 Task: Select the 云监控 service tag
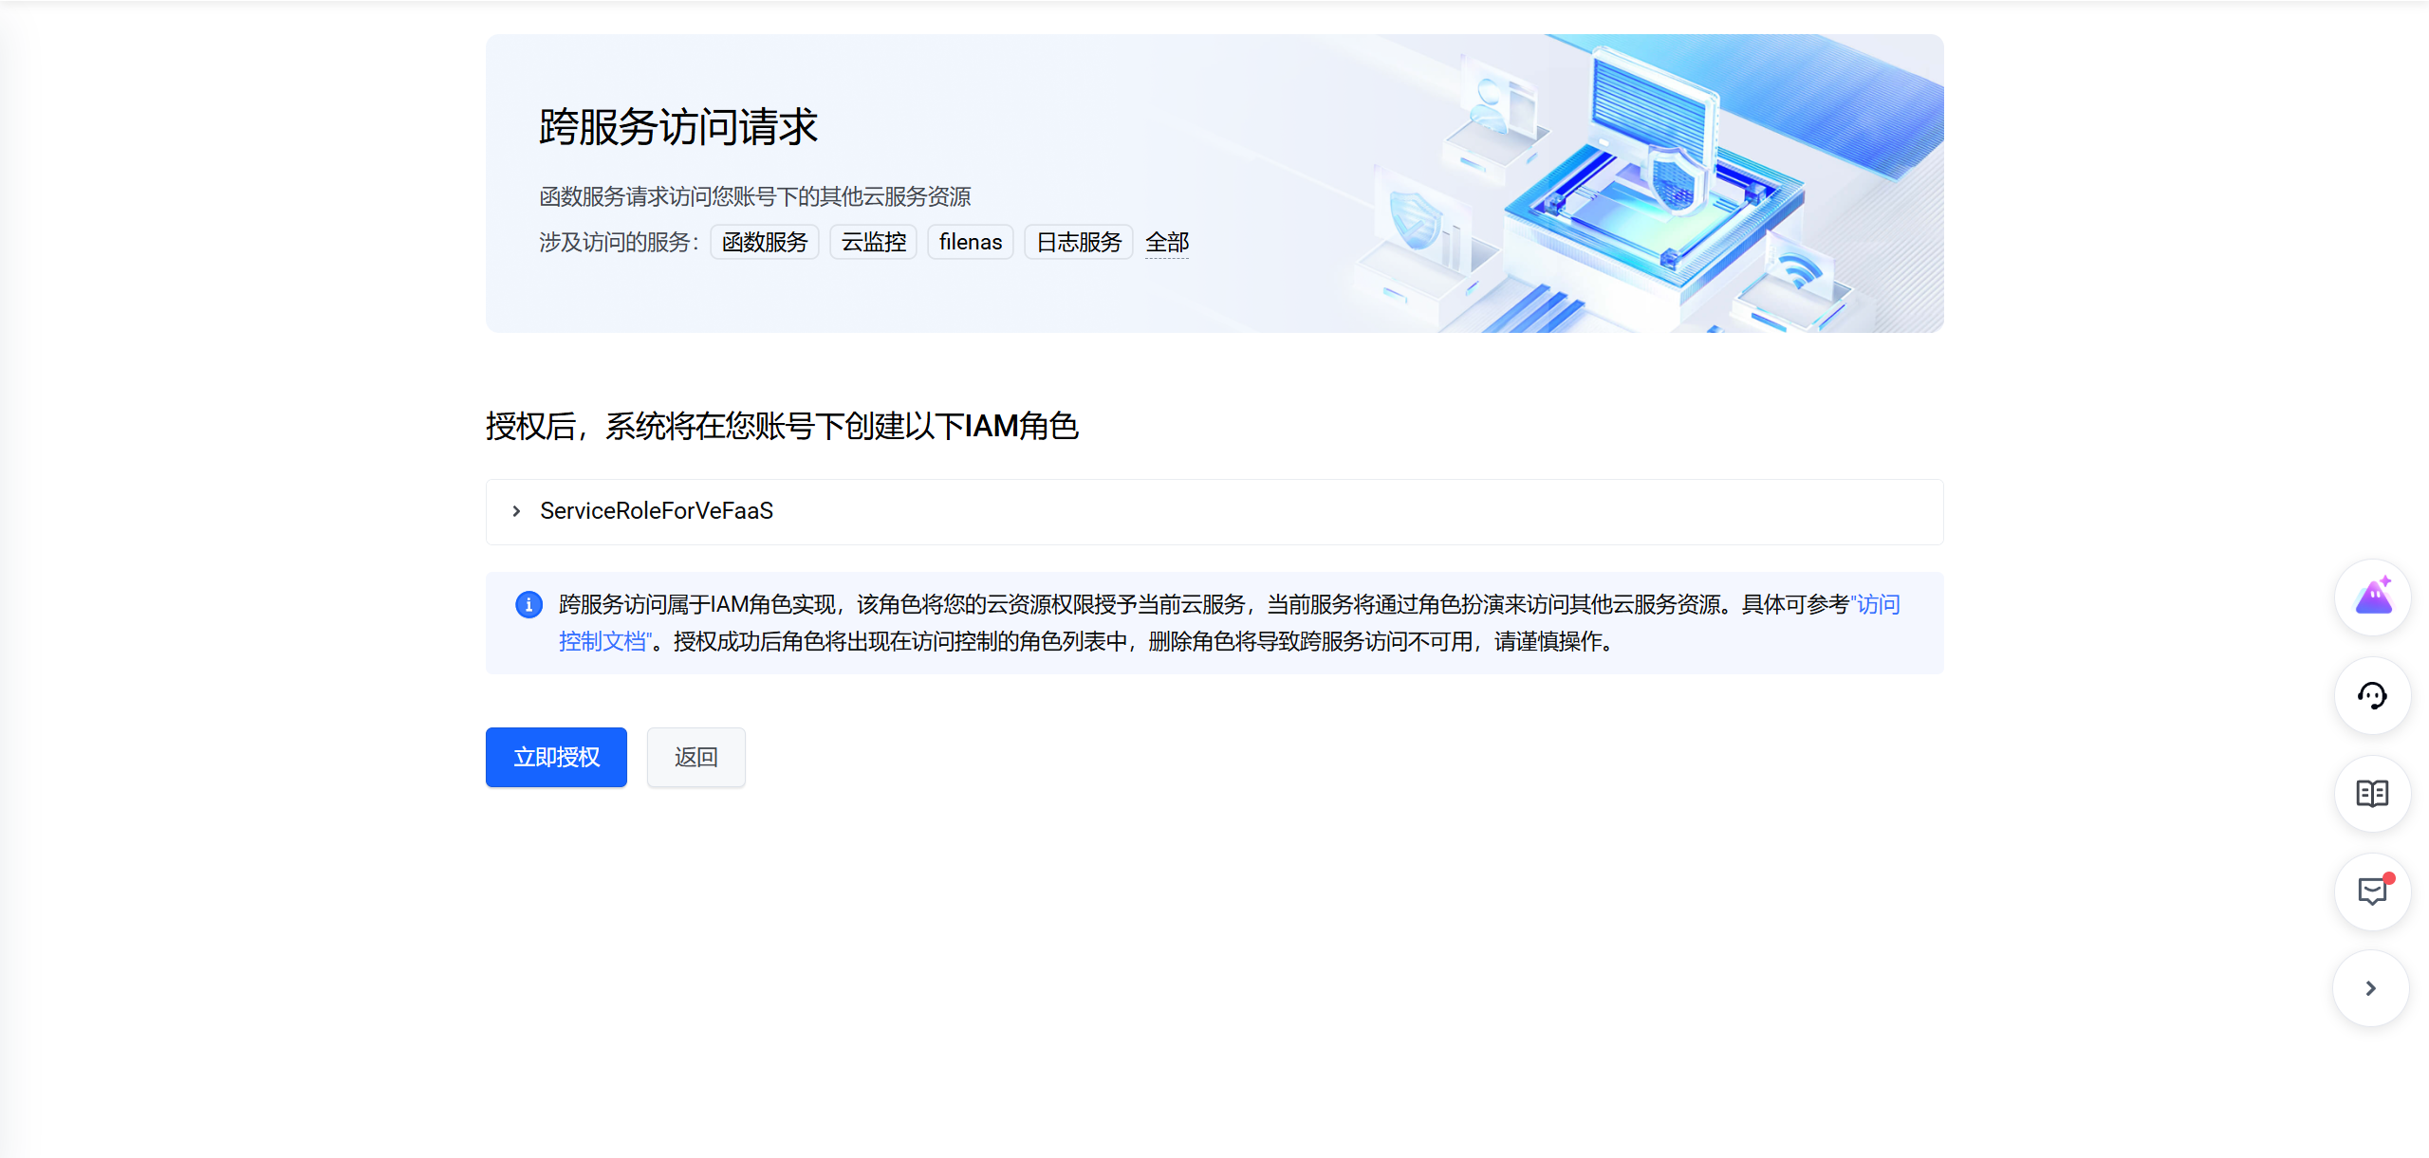pos(872,242)
